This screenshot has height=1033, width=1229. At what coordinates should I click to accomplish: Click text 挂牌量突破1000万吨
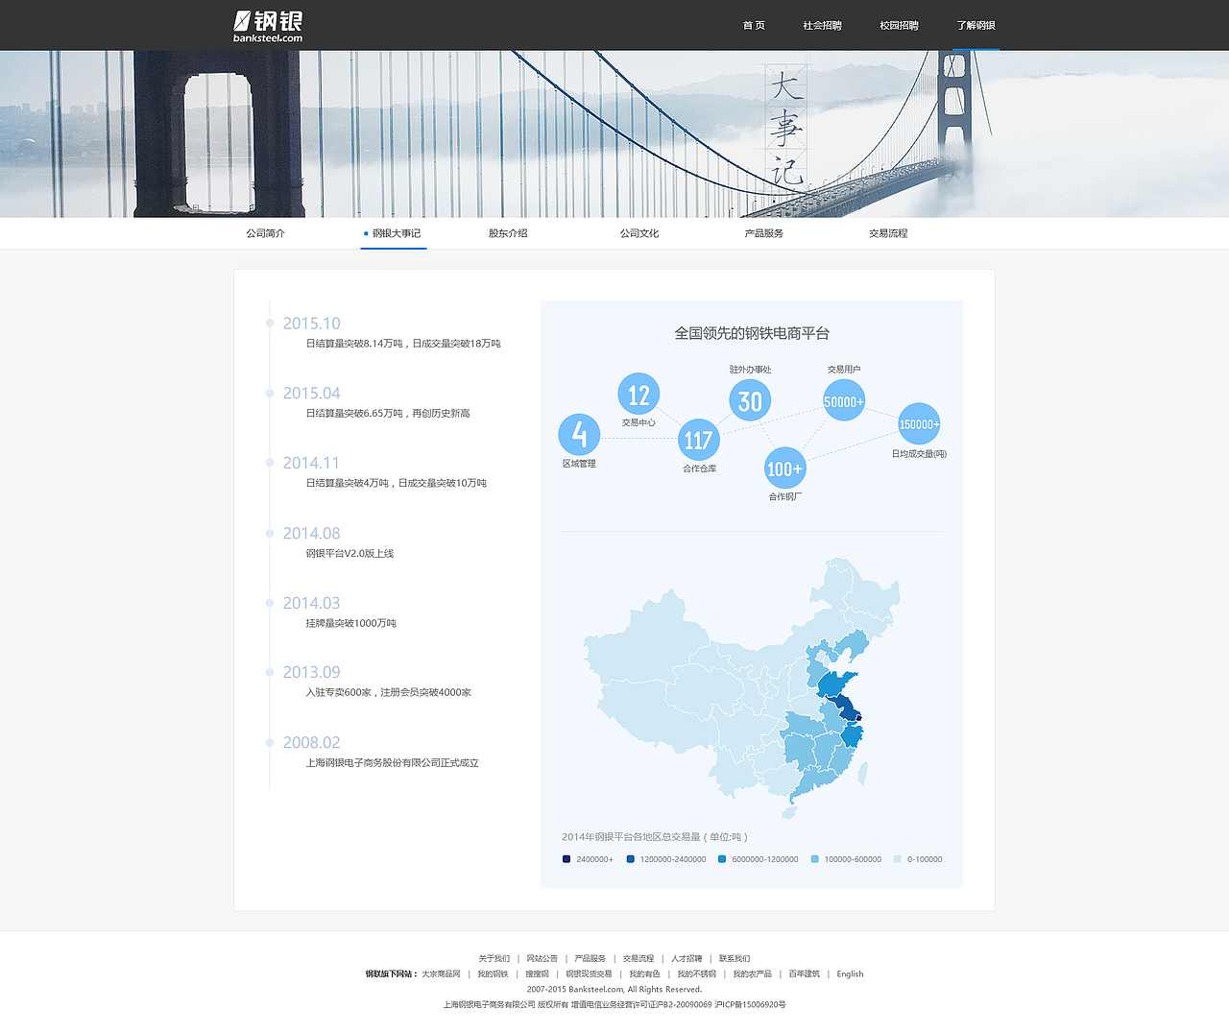click(x=350, y=624)
